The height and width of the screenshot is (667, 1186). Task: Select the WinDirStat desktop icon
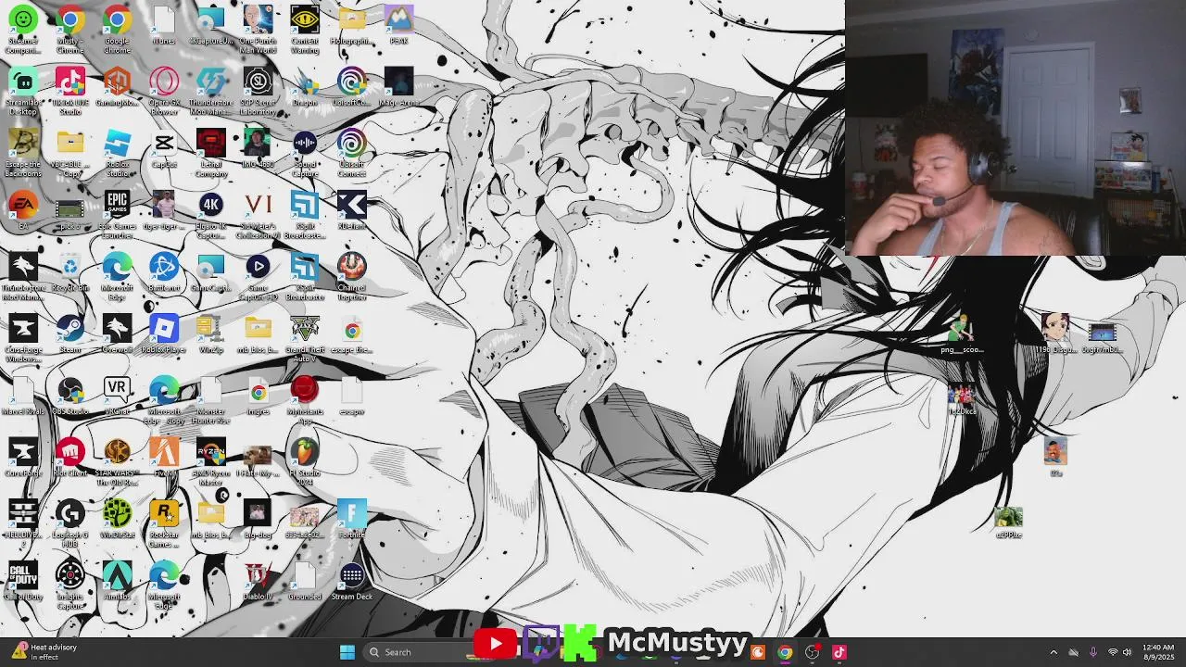(117, 519)
